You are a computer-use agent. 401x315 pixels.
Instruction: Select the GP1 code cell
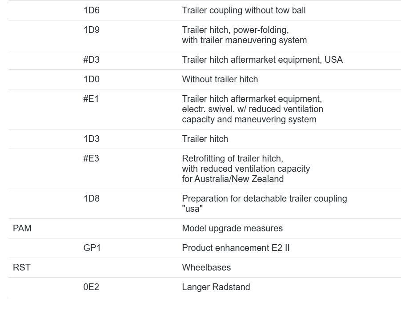click(x=92, y=248)
